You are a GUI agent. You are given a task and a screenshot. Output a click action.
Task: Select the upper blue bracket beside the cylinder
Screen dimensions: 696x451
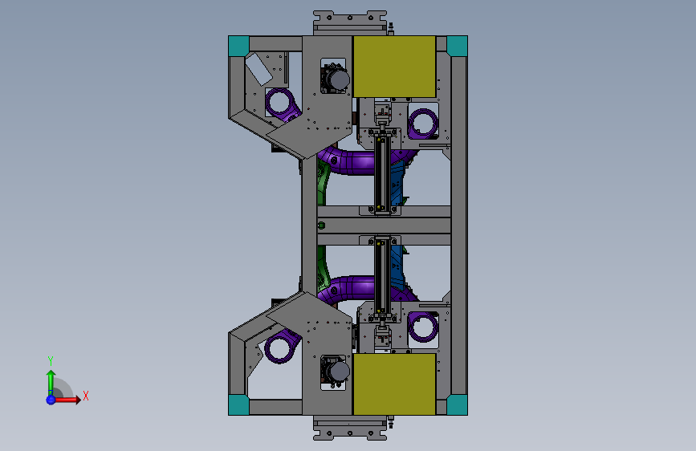397,183
